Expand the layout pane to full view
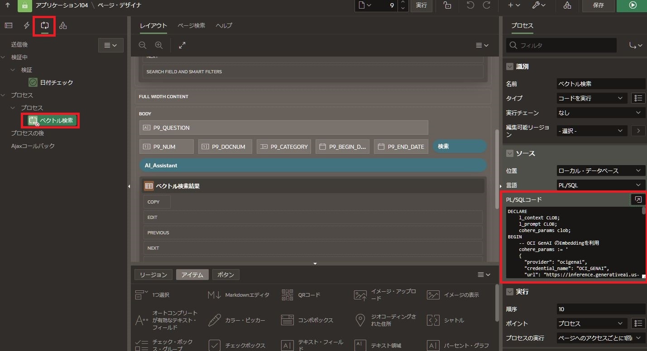Viewport: 647px width, 351px height. pyautogui.click(x=182, y=45)
